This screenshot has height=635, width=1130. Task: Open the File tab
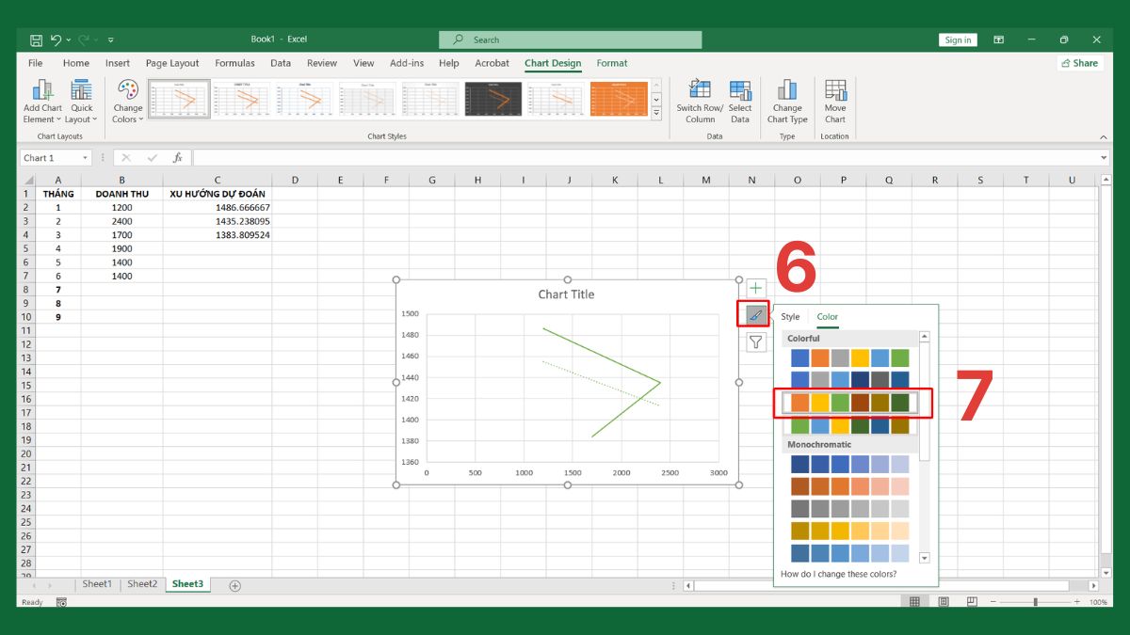point(36,63)
